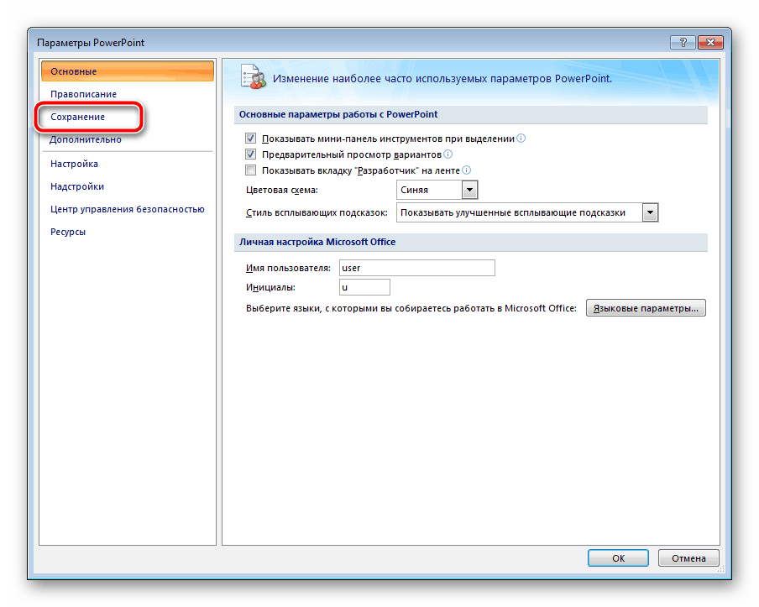The height and width of the screenshot is (607, 759).
Task: Select the Сохранение category
Action: 77,118
